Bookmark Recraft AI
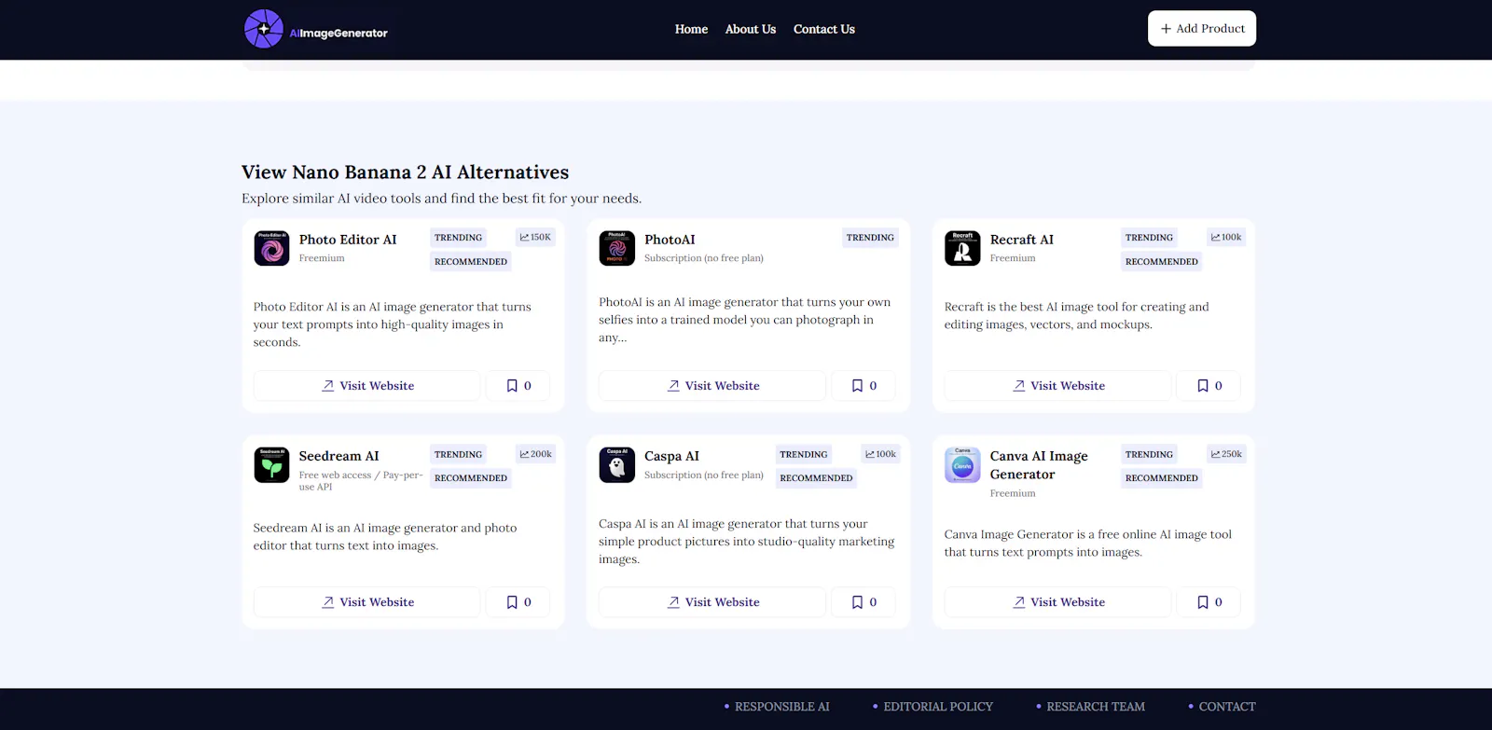 pyautogui.click(x=1209, y=386)
